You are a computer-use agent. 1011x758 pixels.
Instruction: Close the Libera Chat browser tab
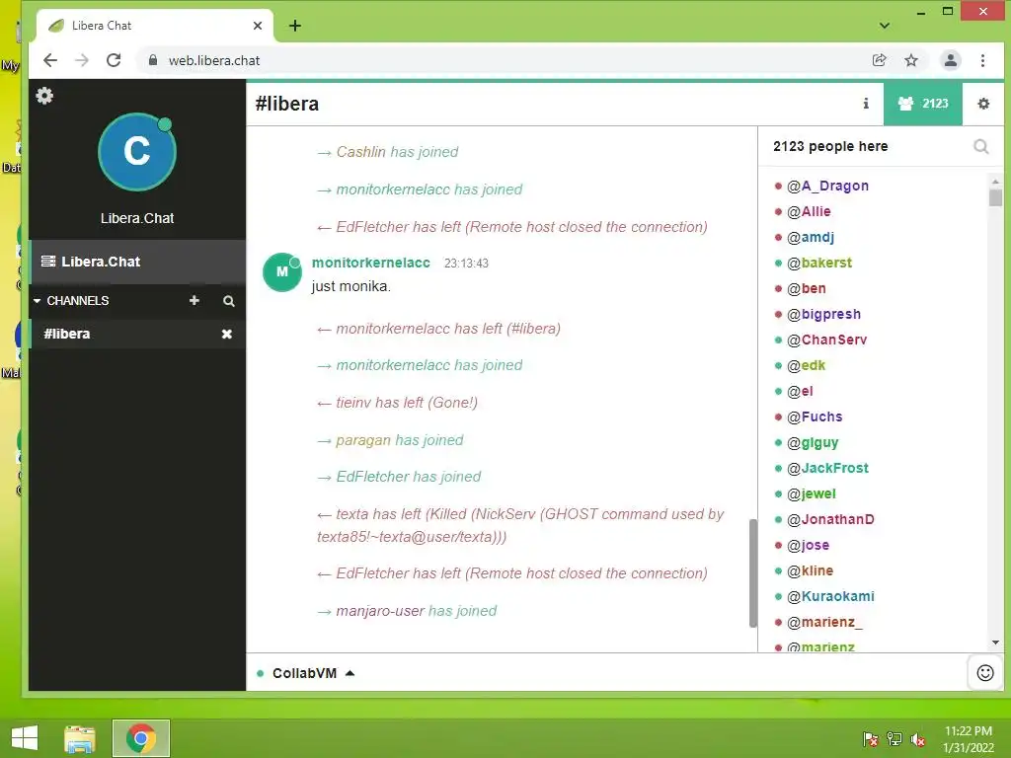coord(258,26)
